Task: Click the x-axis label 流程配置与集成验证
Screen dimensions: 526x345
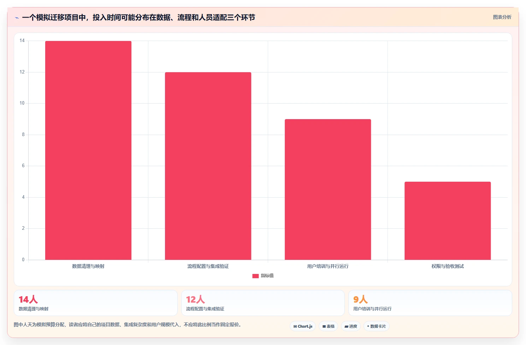Action: coord(208,266)
